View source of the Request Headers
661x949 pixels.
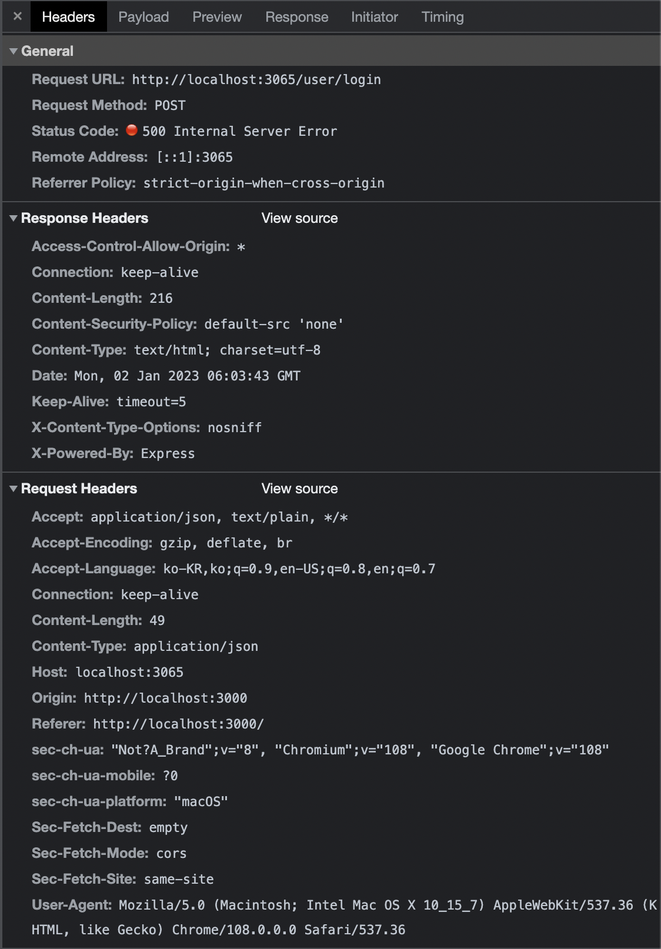pos(299,488)
